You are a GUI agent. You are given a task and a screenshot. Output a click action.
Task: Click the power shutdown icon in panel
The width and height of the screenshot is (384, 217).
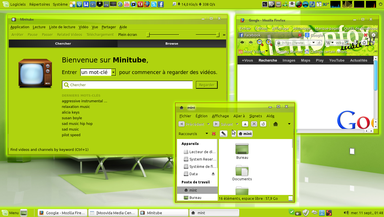point(381,4)
